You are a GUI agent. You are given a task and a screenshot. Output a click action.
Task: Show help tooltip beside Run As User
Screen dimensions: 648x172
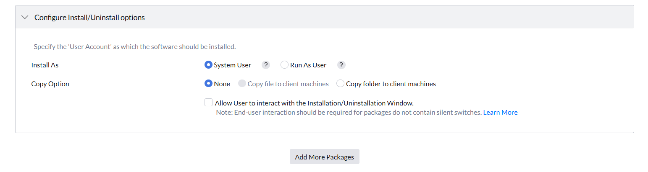342,65
